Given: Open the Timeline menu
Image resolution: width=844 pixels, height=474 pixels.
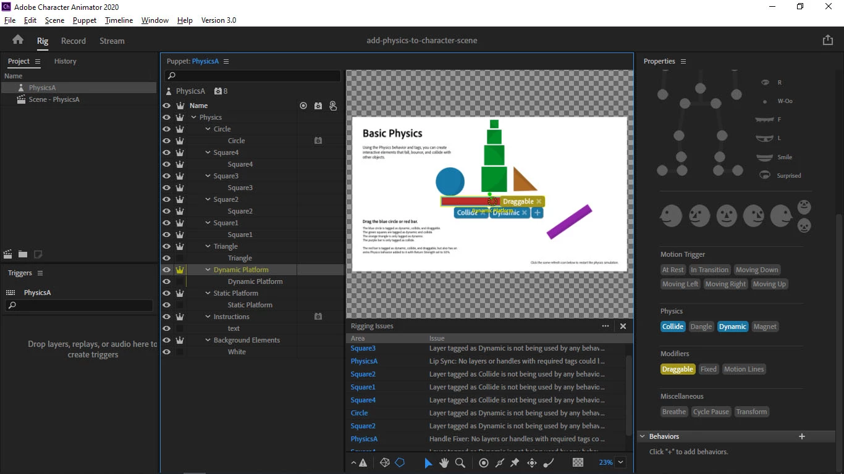Looking at the screenshot, I should point(119,20).
